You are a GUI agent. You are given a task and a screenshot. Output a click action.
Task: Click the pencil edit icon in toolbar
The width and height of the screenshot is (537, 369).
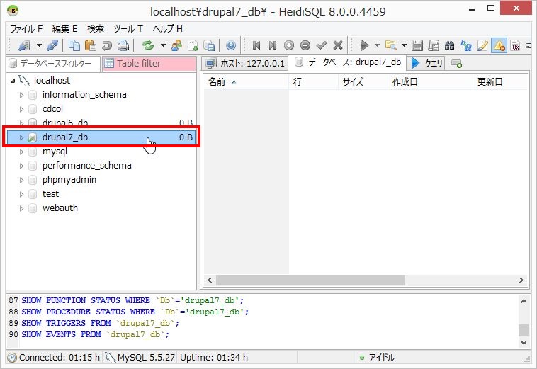[x=482, y=45]
